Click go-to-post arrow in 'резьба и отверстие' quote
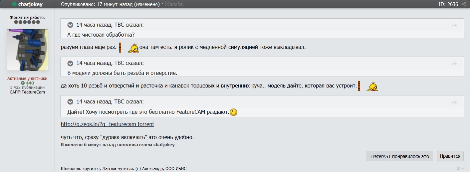 454,64
